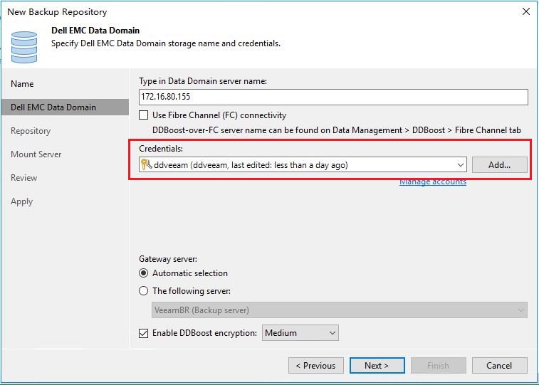Viewport: 539px width, 385px height.
Task: Select The following server radio button
Action: click(143, 291)
